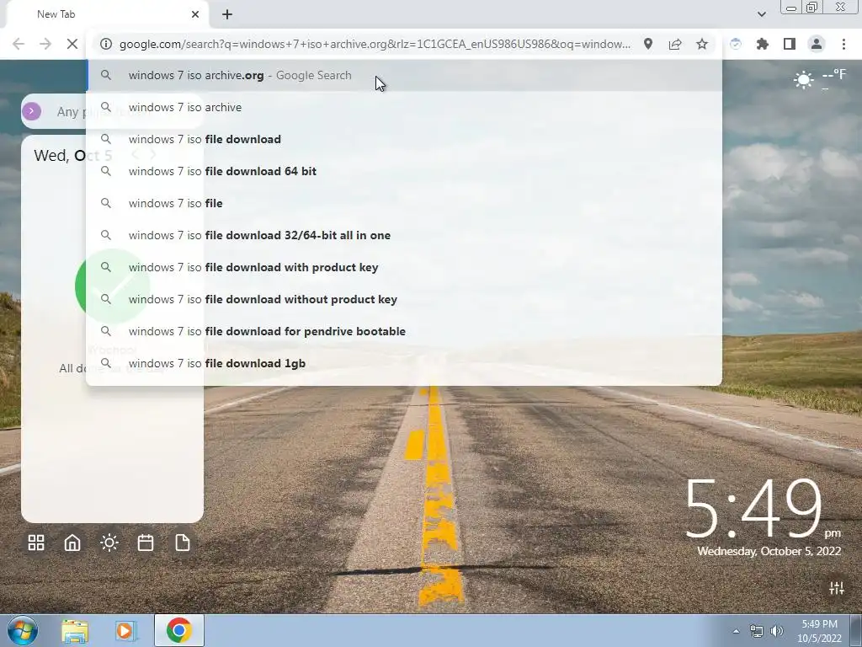Click the large 5:49 clock display

753,508
